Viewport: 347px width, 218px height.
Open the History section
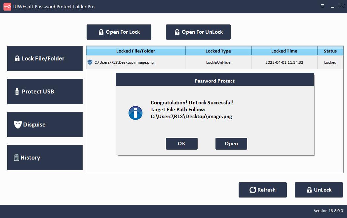tap(45, 158)
